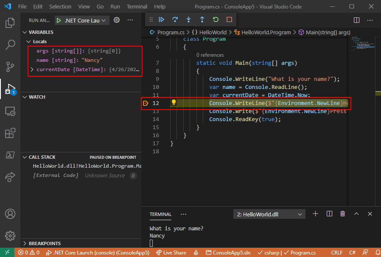The width and height of the screenshot is (381, 257).
Task: Click the Step Into debug button
Action: pyautogui.click(x=188, y=19)
